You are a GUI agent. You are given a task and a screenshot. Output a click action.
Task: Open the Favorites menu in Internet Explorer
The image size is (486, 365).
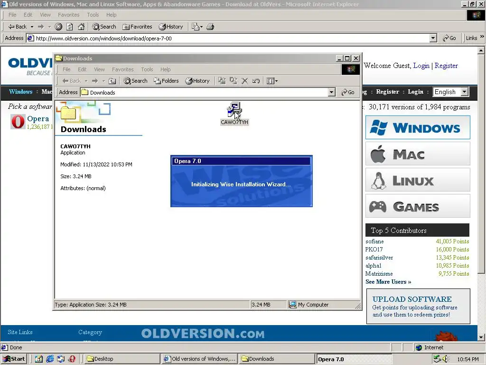coord(68,15)
